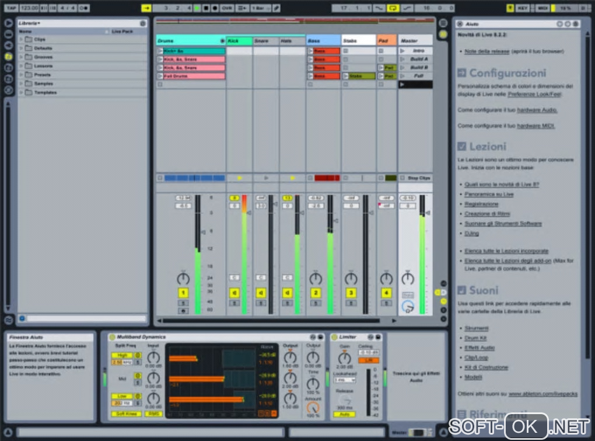Viewport: 595px width, 441px height.
Task: Expand the Templates folder
Action: click(21, 92)
